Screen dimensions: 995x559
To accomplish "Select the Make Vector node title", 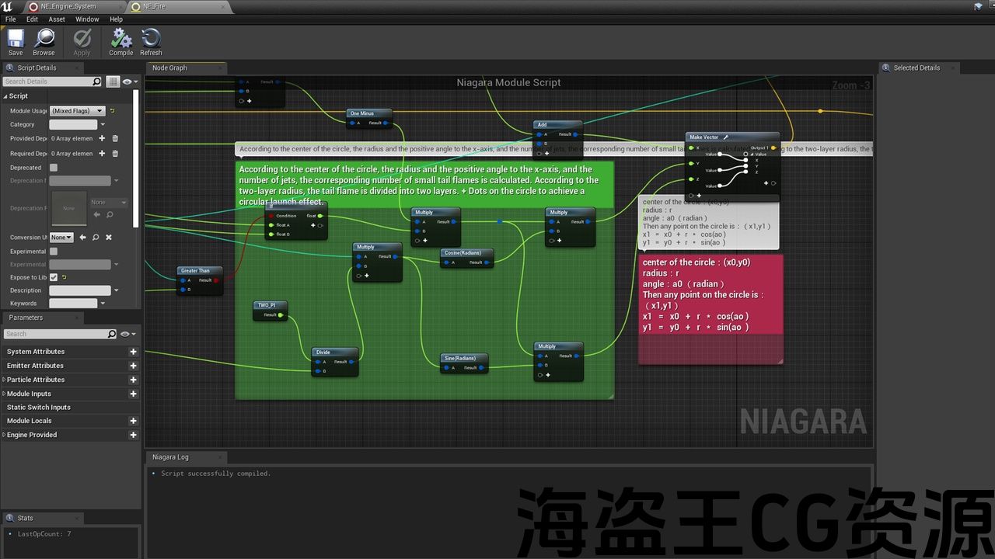I will [x=704, y=137].
